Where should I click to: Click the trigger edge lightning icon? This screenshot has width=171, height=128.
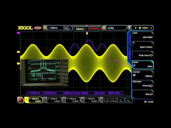136,28
